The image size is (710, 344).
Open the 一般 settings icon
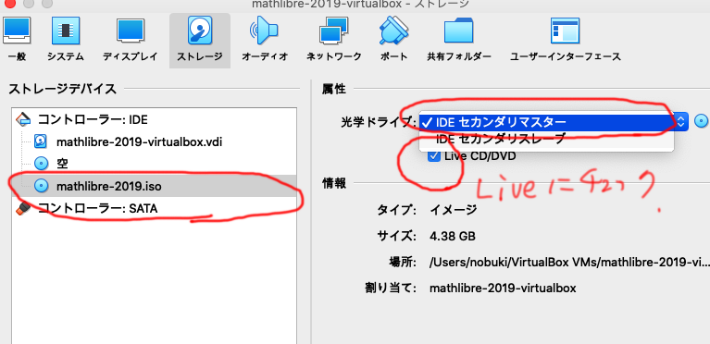point(17,31)
